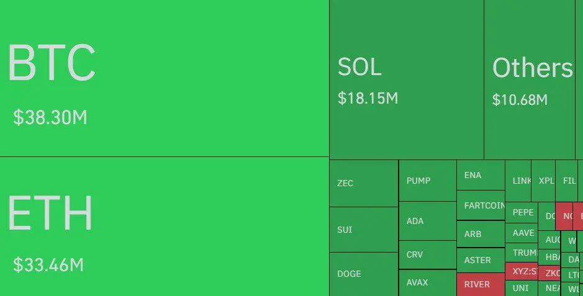Viewport: 583px width, 296px height.
Task: Select the Others $10.68M block
Action: pyautogui.click(x=530, y=79)
